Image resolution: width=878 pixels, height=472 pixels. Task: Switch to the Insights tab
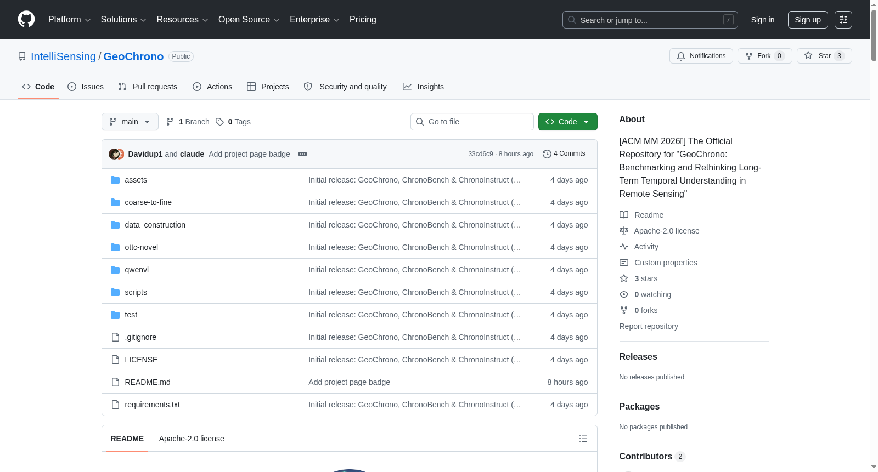pos(423,87)
